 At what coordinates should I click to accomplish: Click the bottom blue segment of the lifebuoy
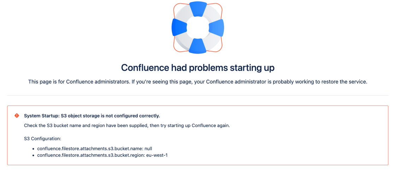pos(197,46)
